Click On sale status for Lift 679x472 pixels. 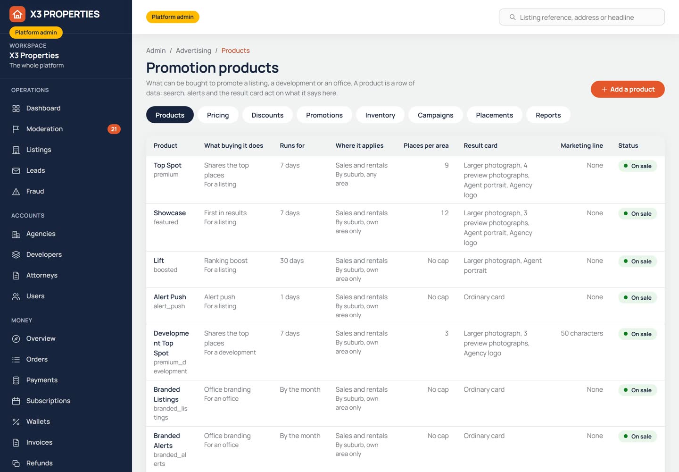pyautogui.click(x=638, y=261)
